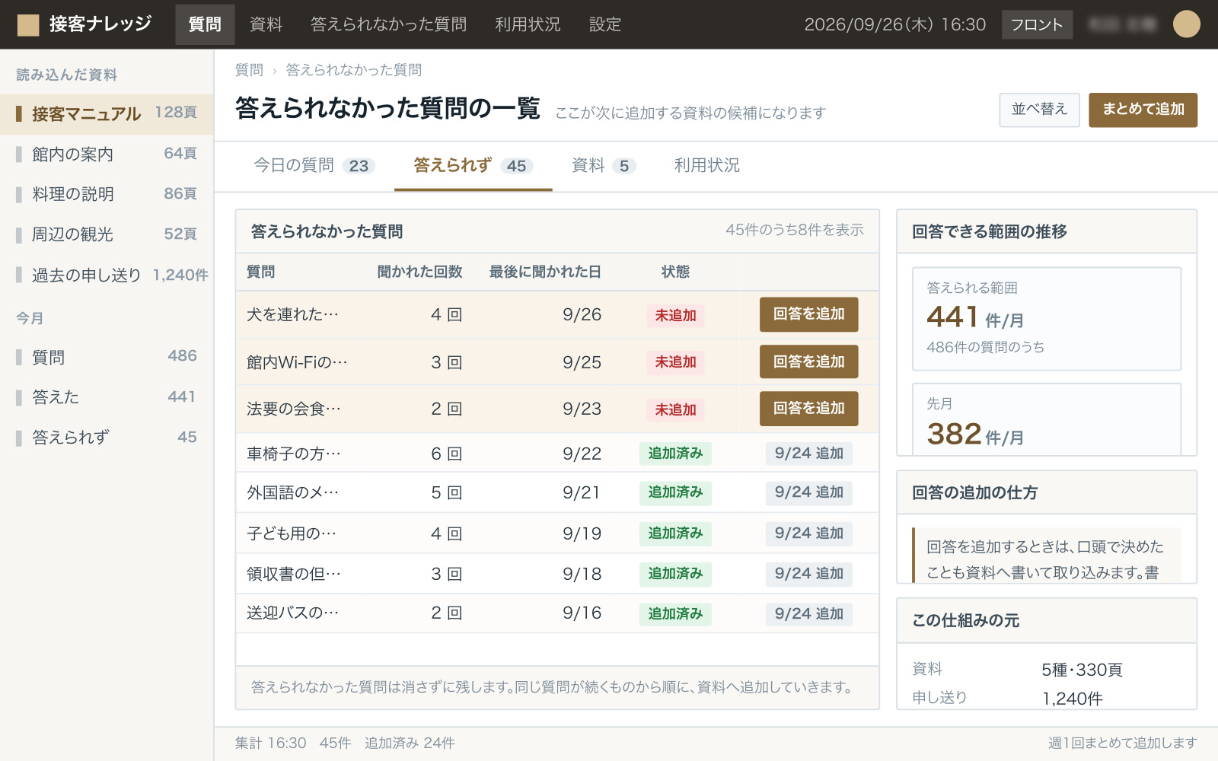Viewport: 1218px width, 761px height.
Task: Click the 週1回まとめて追加します footer text
Action: (1122, 743)
